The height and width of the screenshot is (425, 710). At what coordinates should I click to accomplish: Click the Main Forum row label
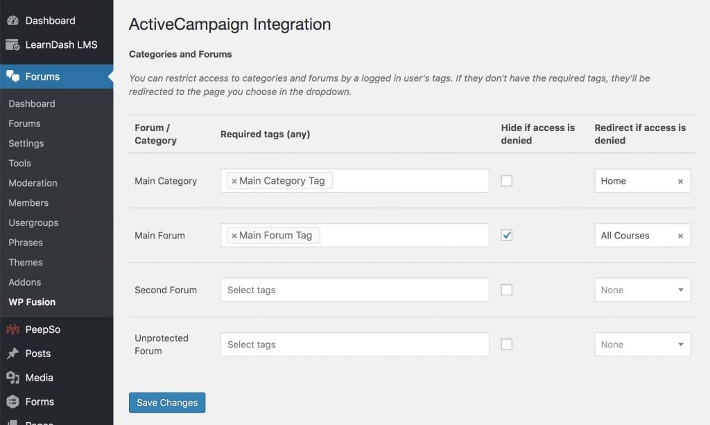click(x=160, y=235)
